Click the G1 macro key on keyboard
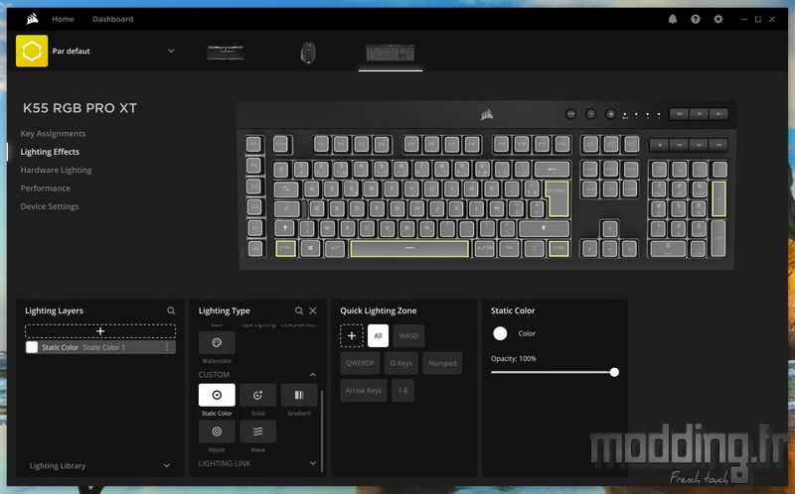The image size is (795, 494). pyautogui.click(x=254, y=145)
